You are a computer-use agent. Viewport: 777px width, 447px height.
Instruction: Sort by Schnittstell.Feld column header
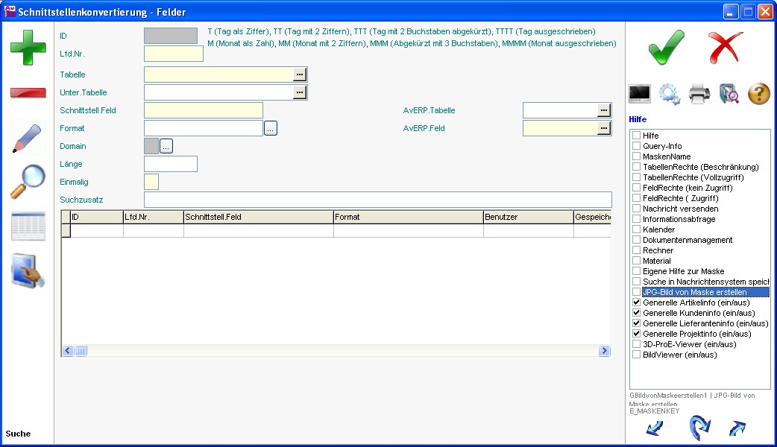click(258, 217)
